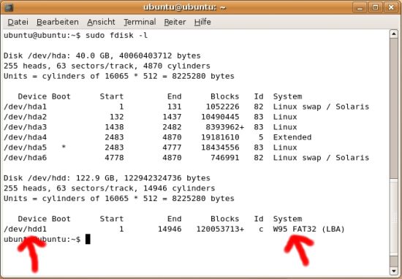Click 'Linux swap / Solaris' on hda6 row
402x279 pixels.
click(321, 158)
